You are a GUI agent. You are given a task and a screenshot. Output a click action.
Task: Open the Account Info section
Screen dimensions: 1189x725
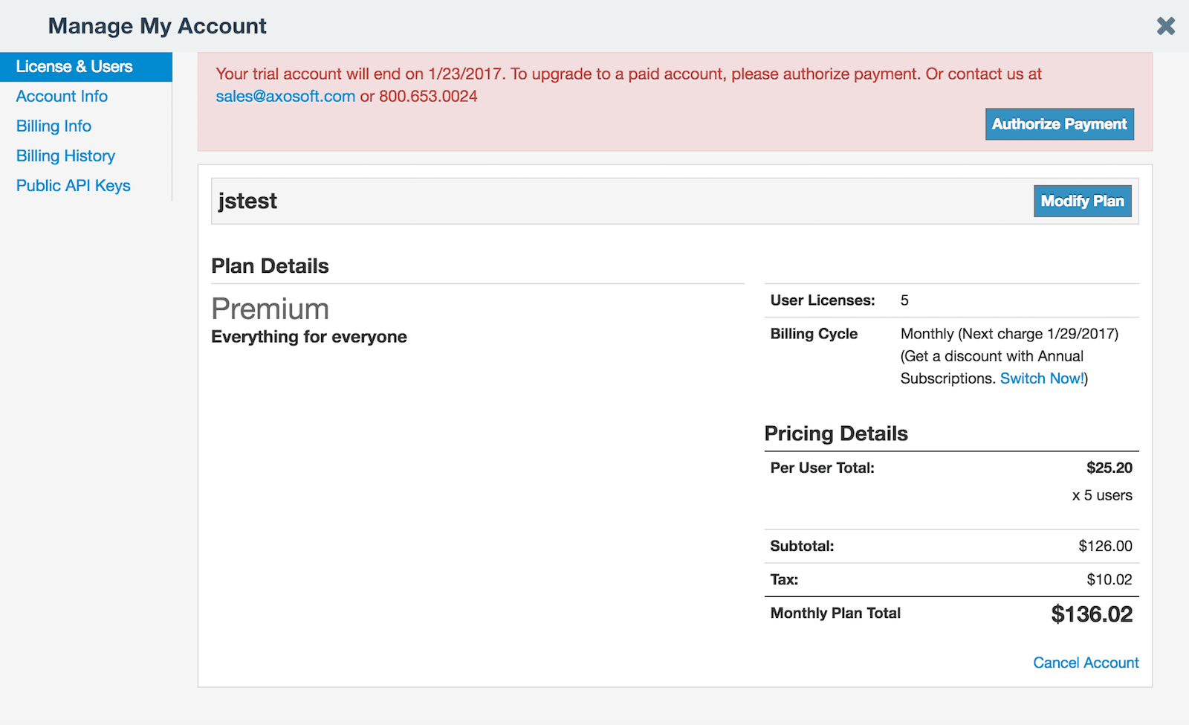tap(62, 97)
